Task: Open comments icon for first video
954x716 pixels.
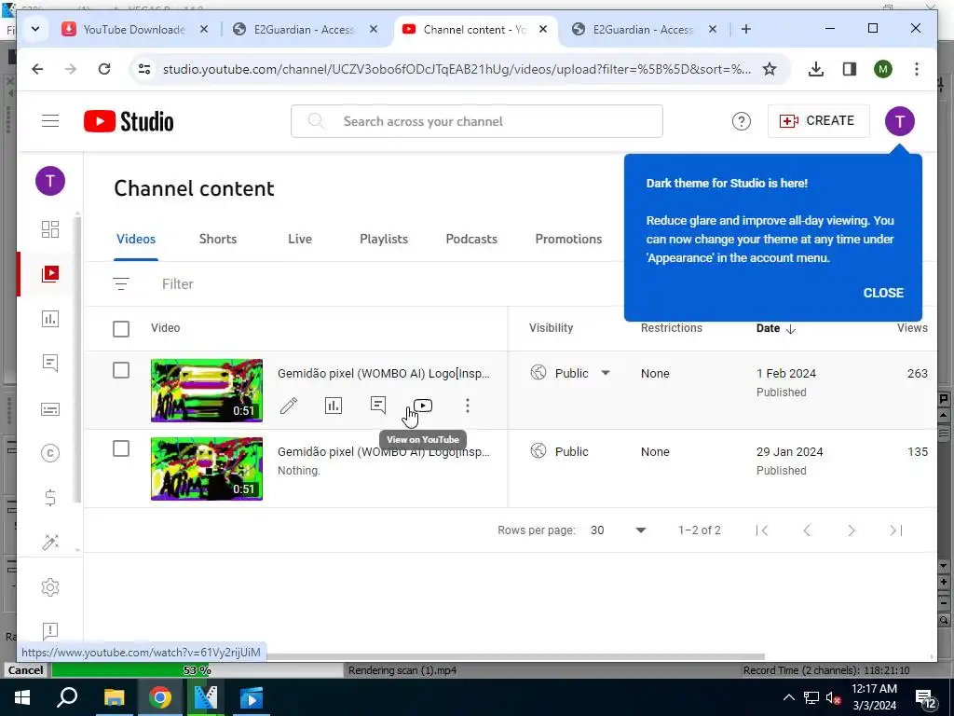Action: pyautogui.click(x=378, y=405)
